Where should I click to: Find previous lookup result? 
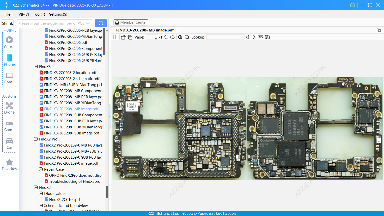[247, 37]
